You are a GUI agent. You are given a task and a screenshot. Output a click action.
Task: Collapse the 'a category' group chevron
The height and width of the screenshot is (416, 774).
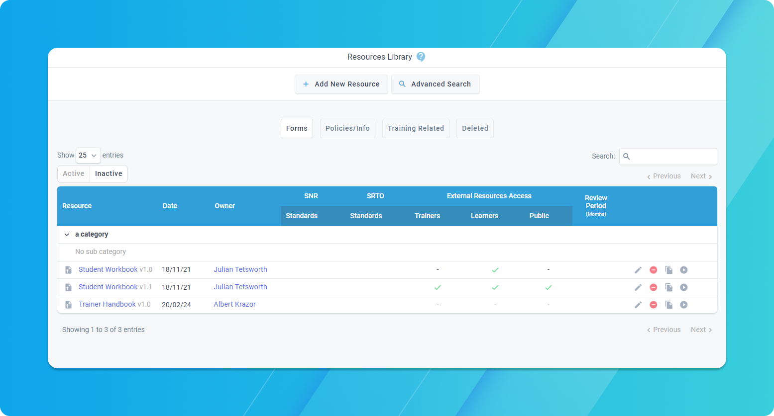click(67, 235)
